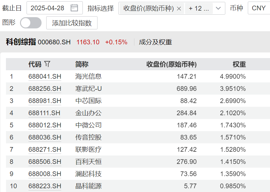The height and width of the screenshot is (192, 270).
Task: Open stock code 688008.SH link
Action: [45, 174]
